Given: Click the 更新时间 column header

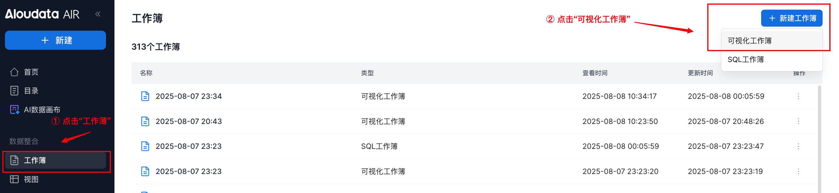Looking at the screenshot, I should pyautogui.click(x=700, y=73).
